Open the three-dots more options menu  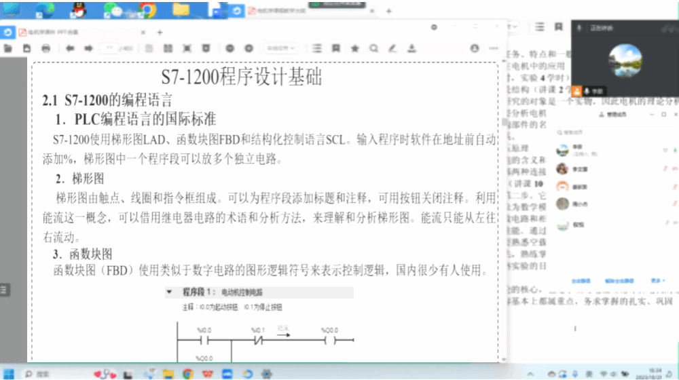tap(494, 49)
